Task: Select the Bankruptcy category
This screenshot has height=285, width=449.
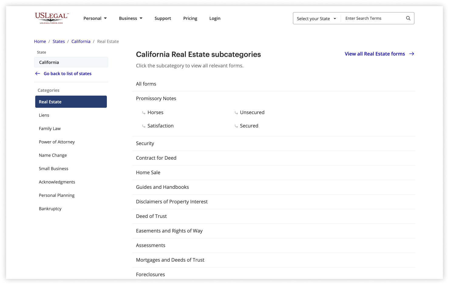Action: [50, 209]
